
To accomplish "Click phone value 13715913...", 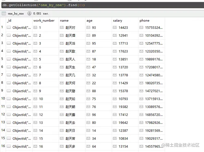I will tap(154, 99).
